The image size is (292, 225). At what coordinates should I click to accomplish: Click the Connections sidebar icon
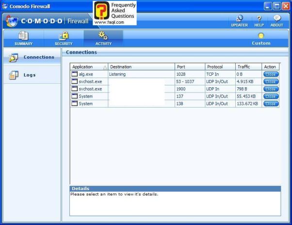[x=14, y=58]
